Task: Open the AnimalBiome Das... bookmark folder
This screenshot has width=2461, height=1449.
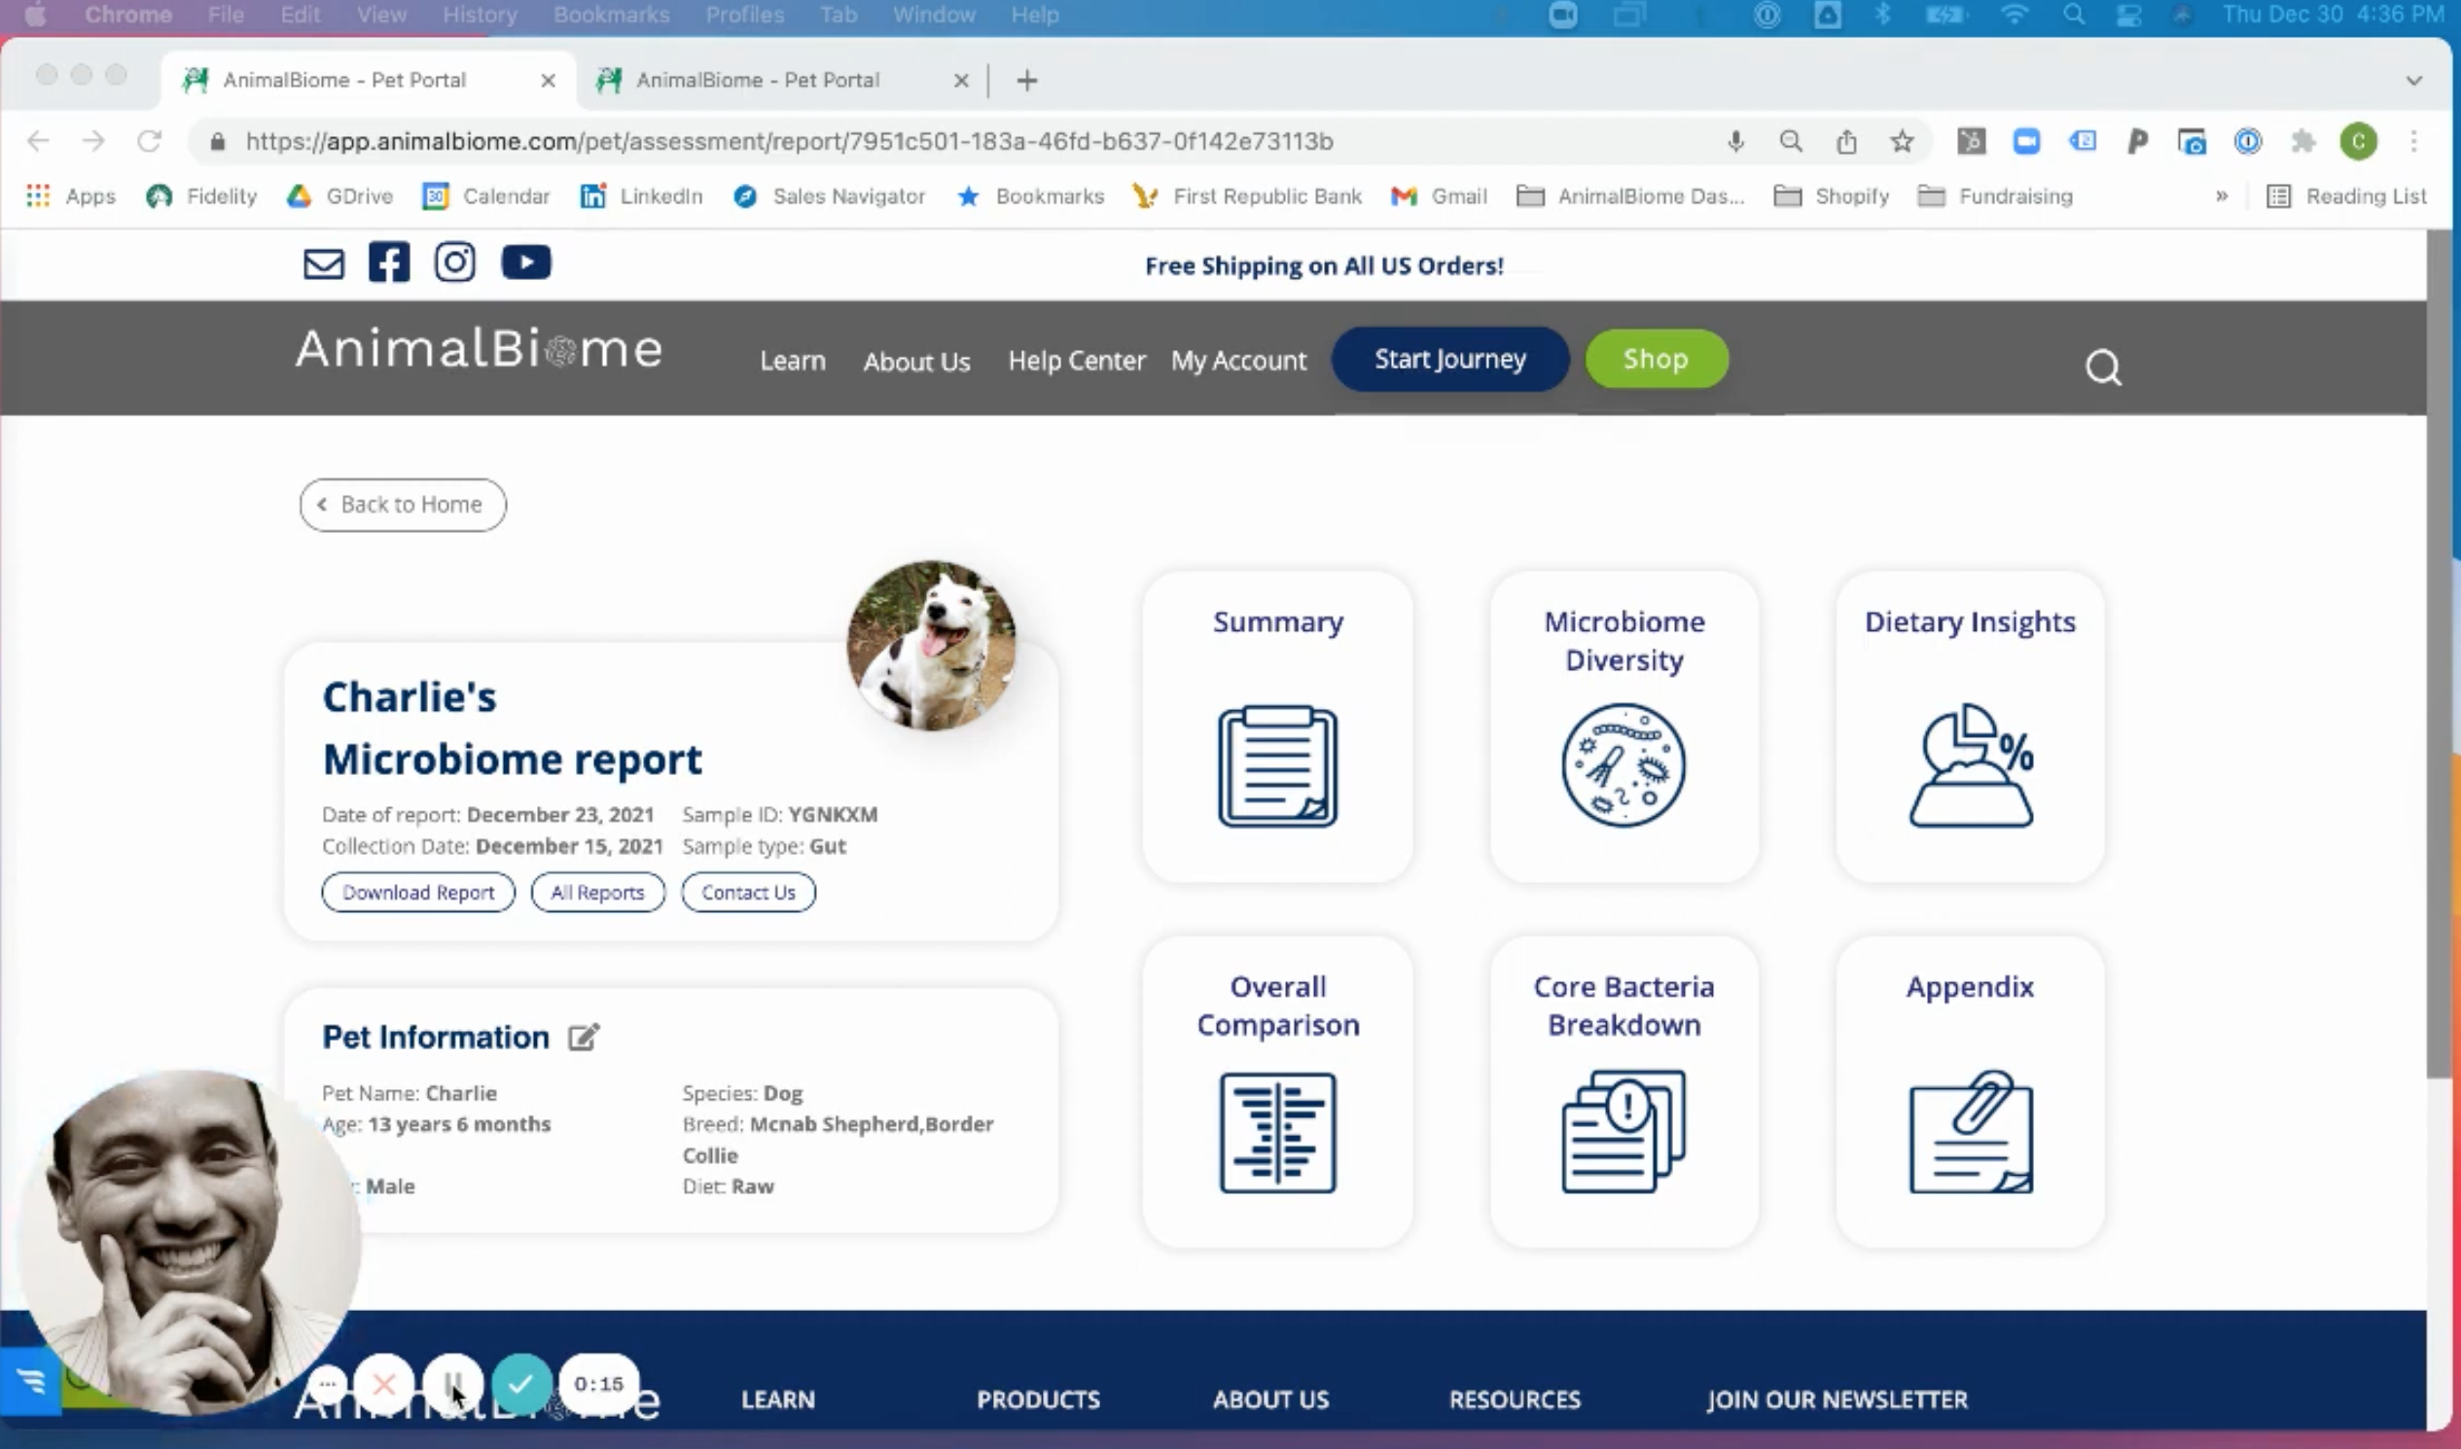Action: (x=1630, y=196)
